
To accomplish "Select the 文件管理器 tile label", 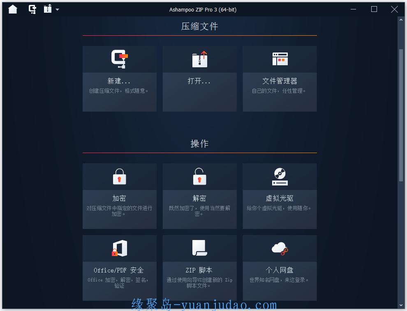I will [x=280, y=81].
